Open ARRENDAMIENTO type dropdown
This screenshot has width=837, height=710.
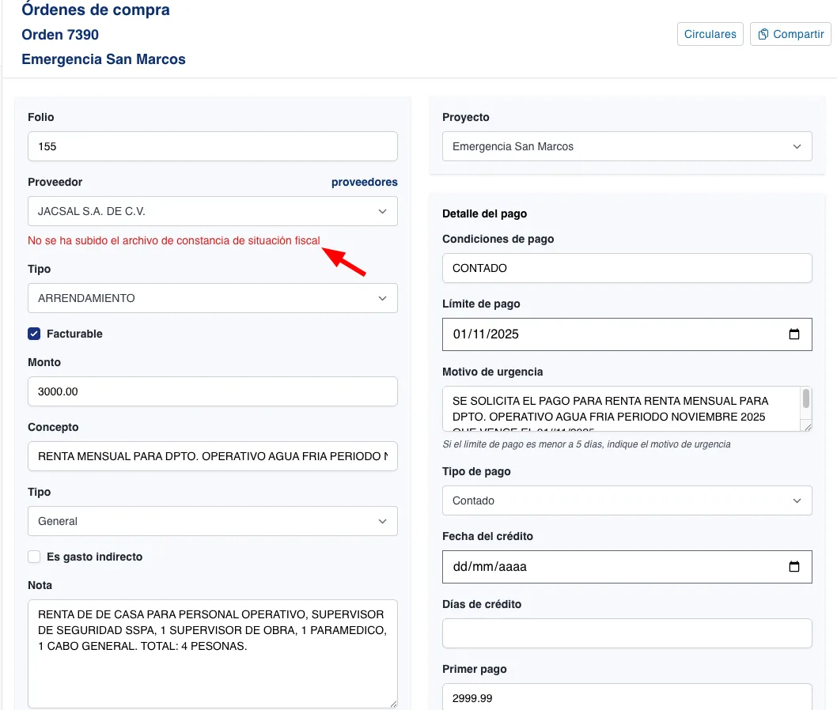(x=212, y=298)
